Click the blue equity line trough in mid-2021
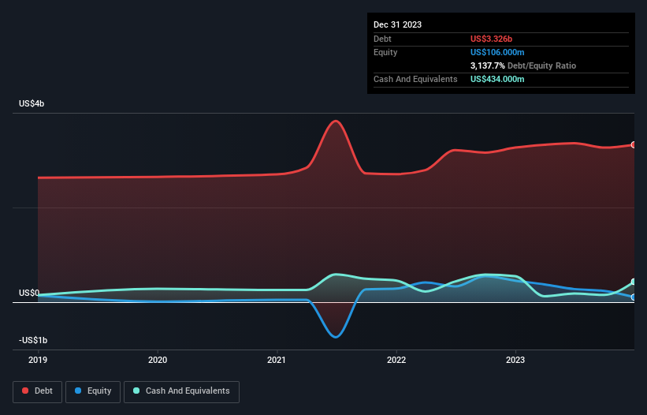This screenshot has width=647, height=415. pyautogui.click(x=336, y=337)
